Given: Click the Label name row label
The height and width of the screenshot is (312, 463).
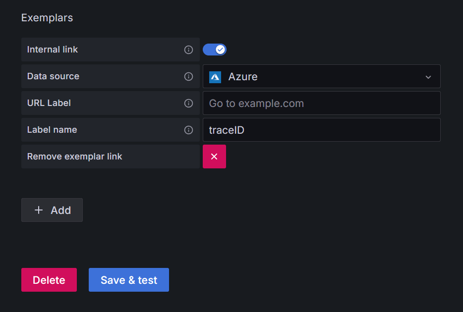Looking at the screenshot, I should click(52, 130).
